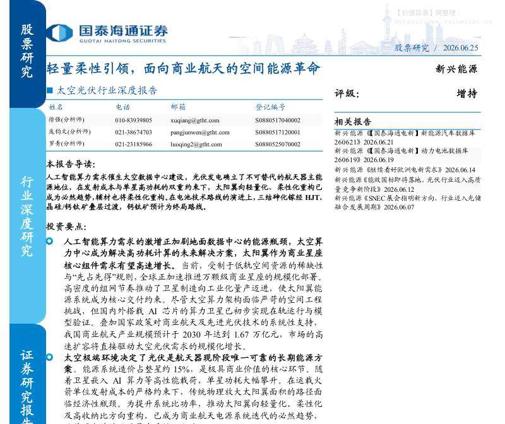Screen dimensions: 505x424
Task: Click phone number 021-23185966
Action: (x=133, y=144)
